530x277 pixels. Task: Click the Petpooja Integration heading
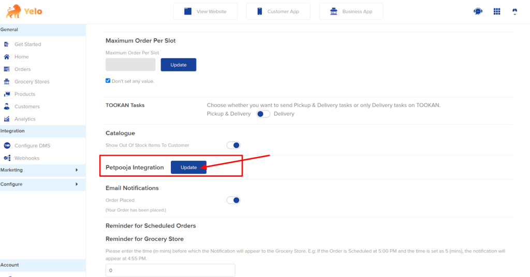[135, 167]
